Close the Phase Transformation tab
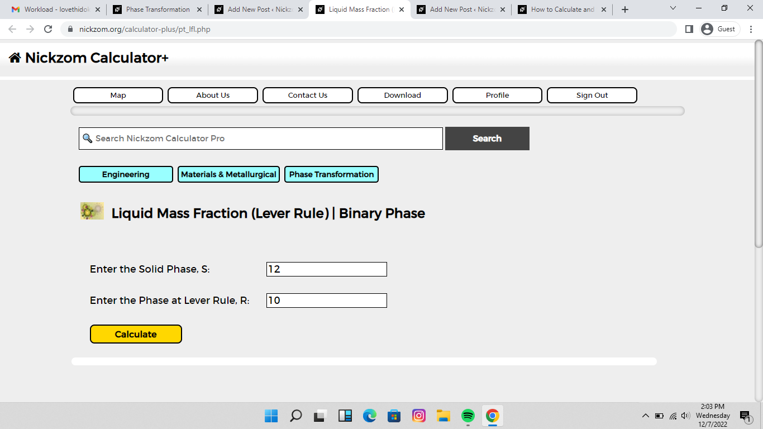Screen dimensions: 763x429 point(199,9)
